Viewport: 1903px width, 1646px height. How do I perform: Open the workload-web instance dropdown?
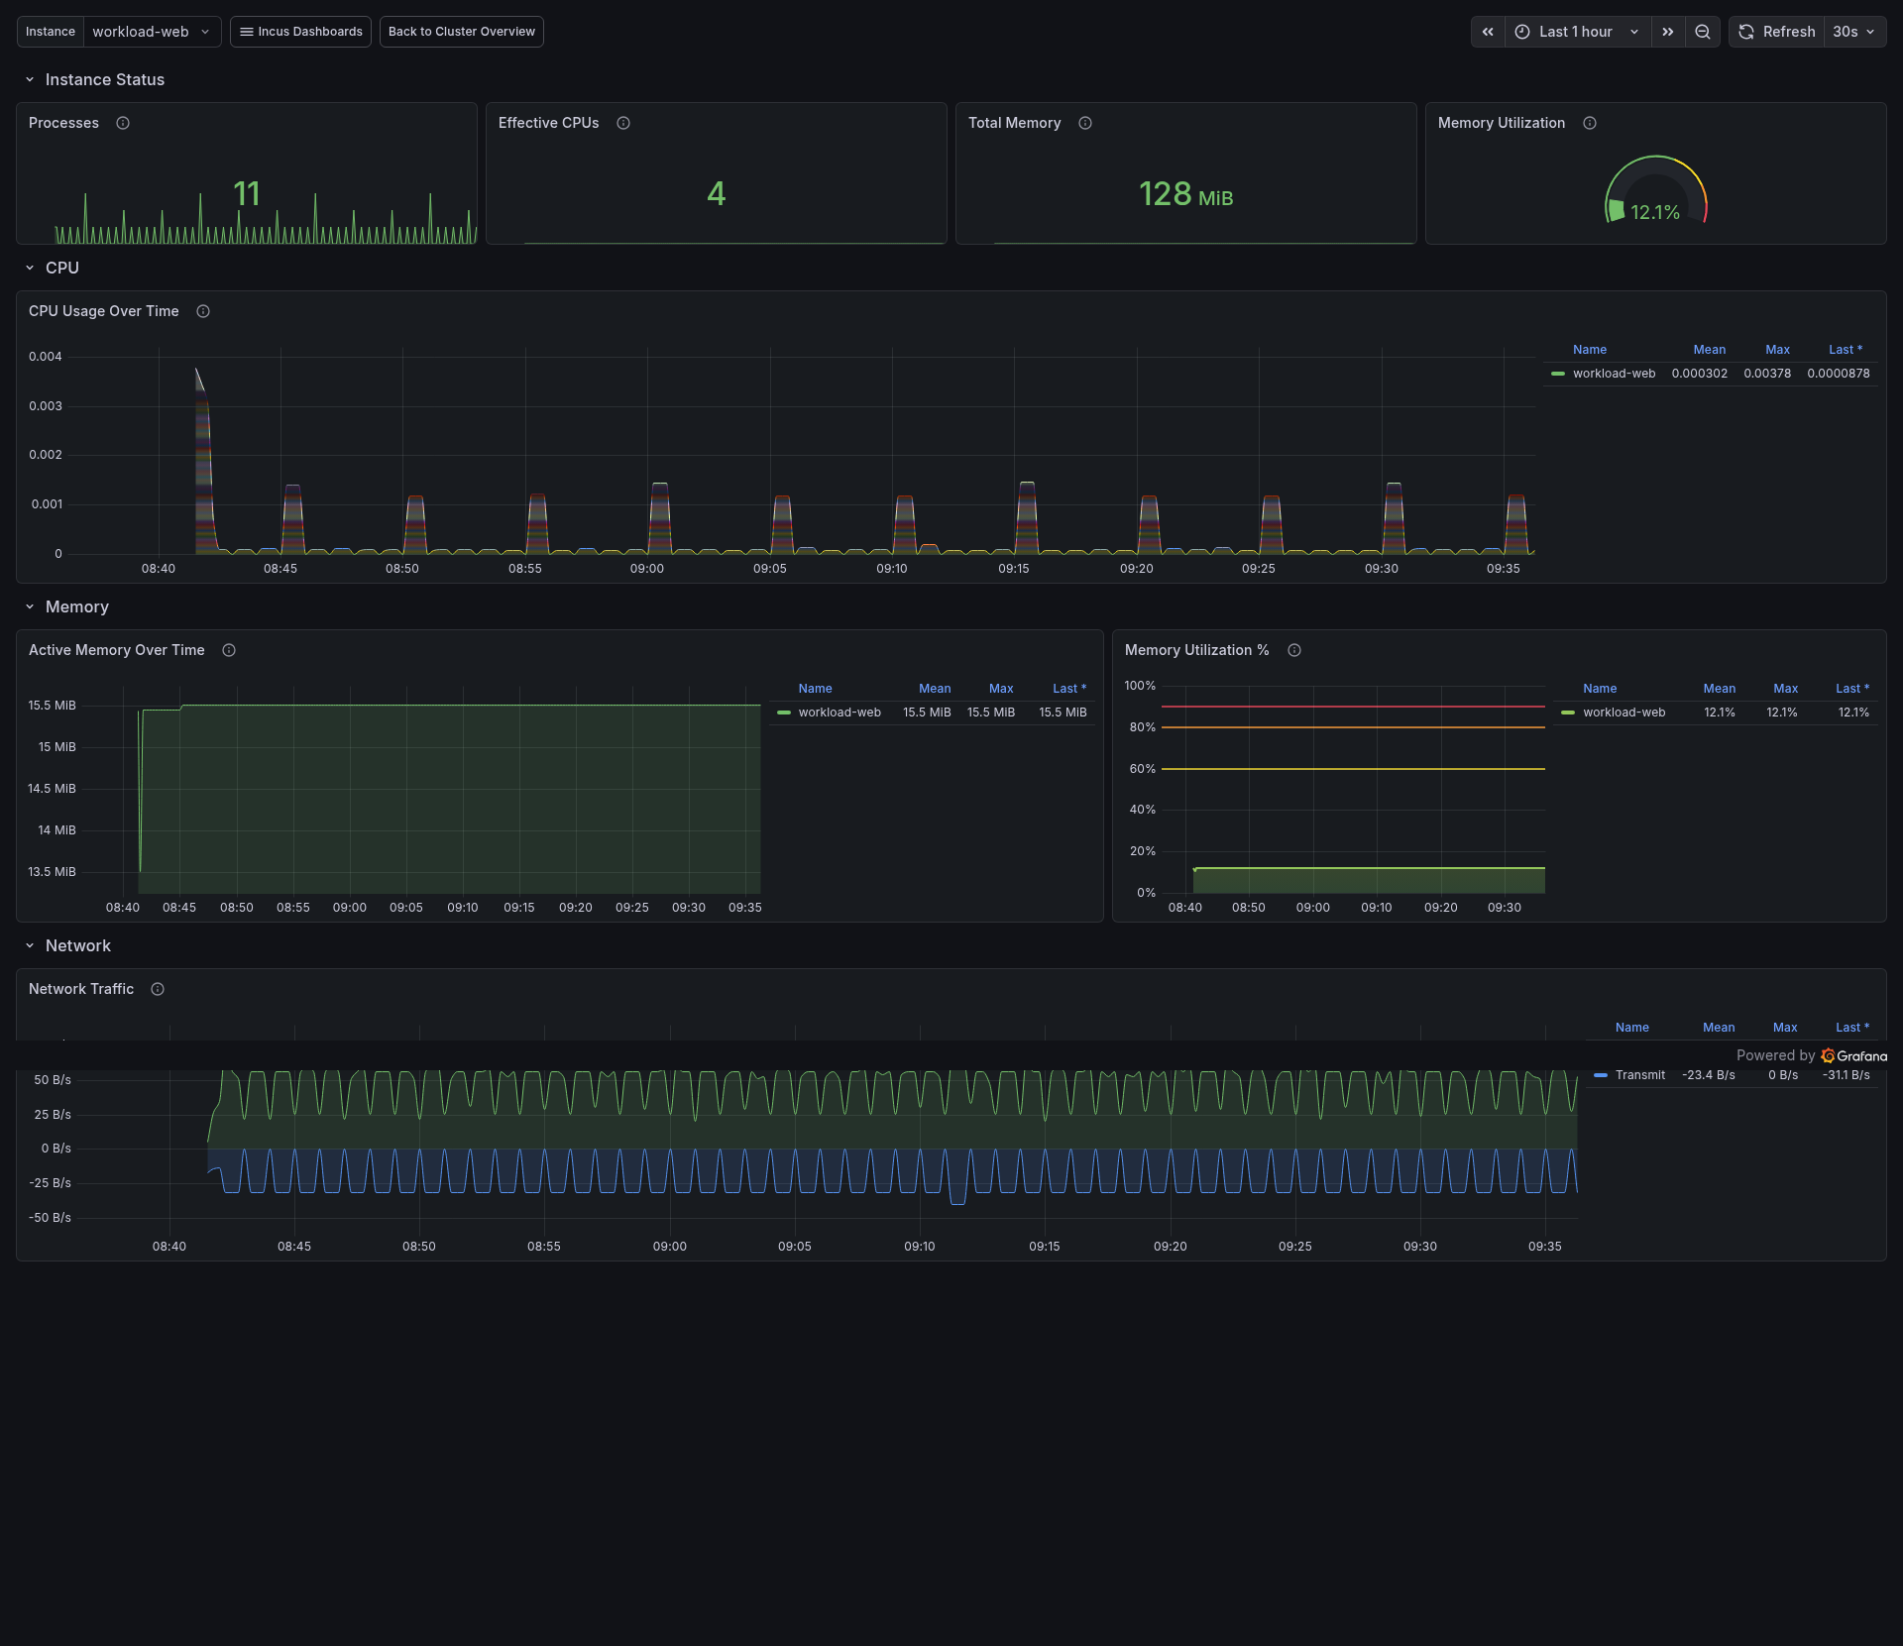(152, 32)
